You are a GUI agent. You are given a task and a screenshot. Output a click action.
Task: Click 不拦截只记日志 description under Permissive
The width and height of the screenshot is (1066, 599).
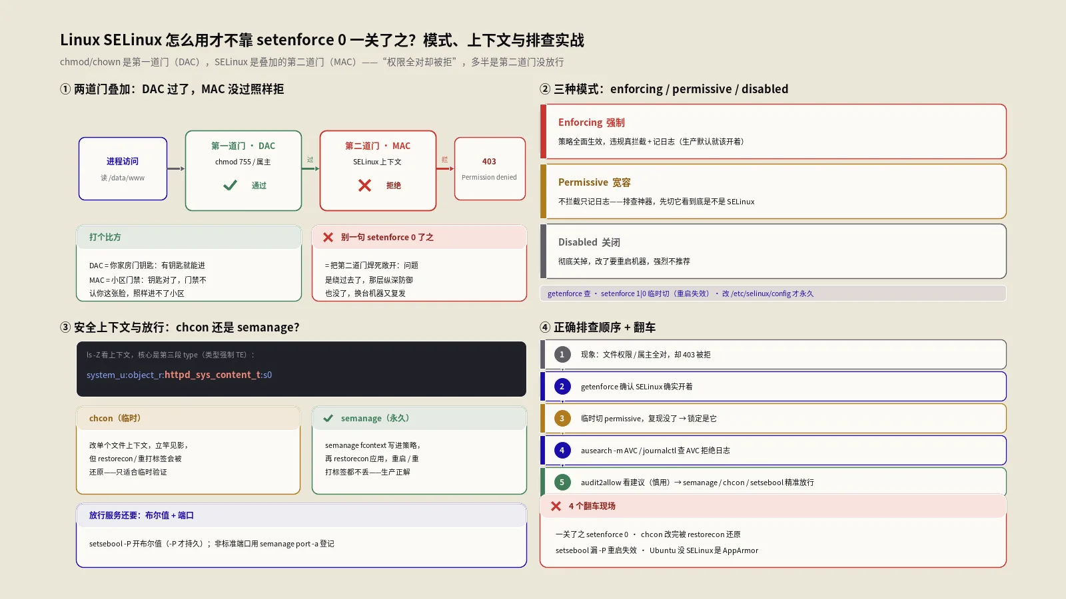[x=656, y=202]
